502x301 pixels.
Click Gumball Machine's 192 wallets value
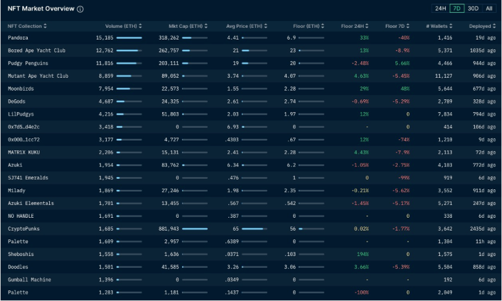tap(448, 280)
